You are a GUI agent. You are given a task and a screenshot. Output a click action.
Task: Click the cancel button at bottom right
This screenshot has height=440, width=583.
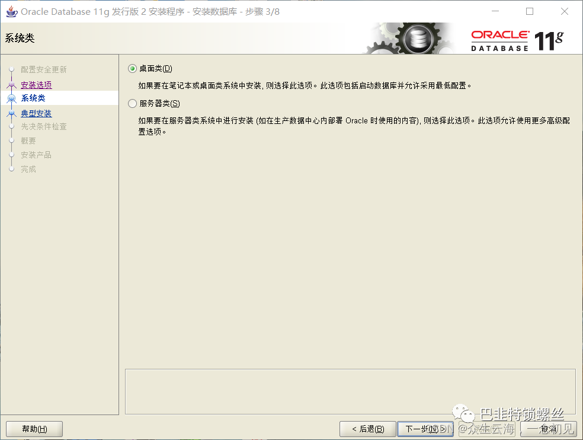pos(549,429)
